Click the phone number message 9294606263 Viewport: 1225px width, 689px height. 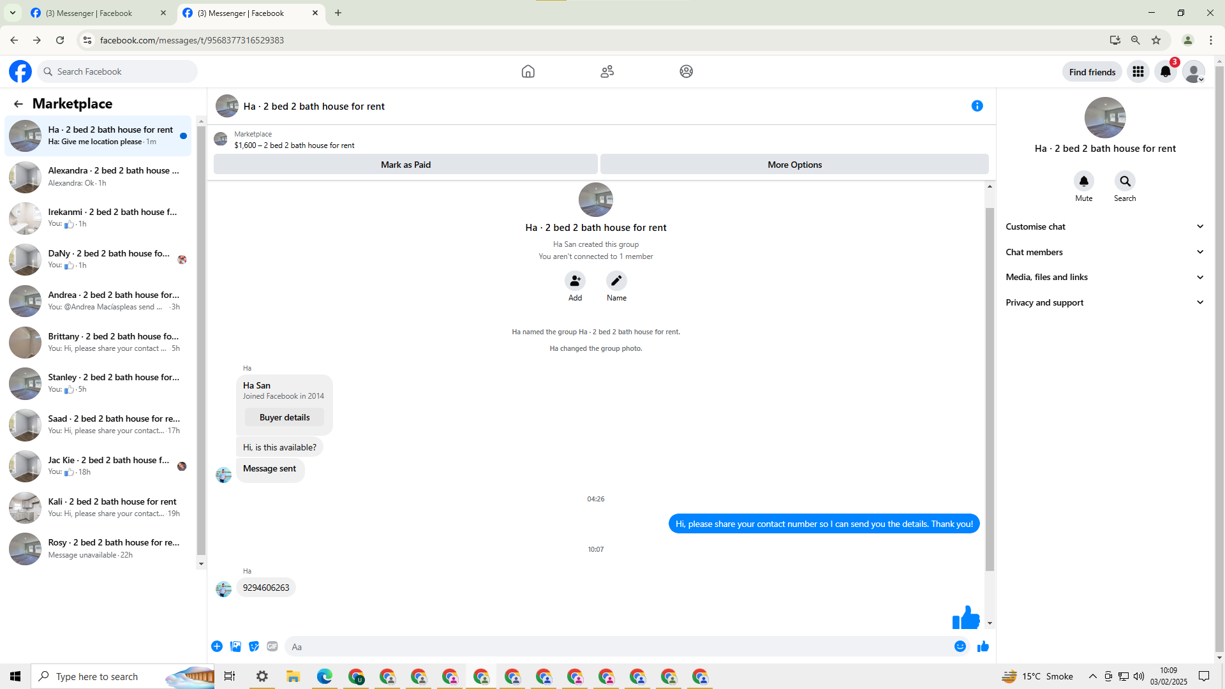pos(266,588)
